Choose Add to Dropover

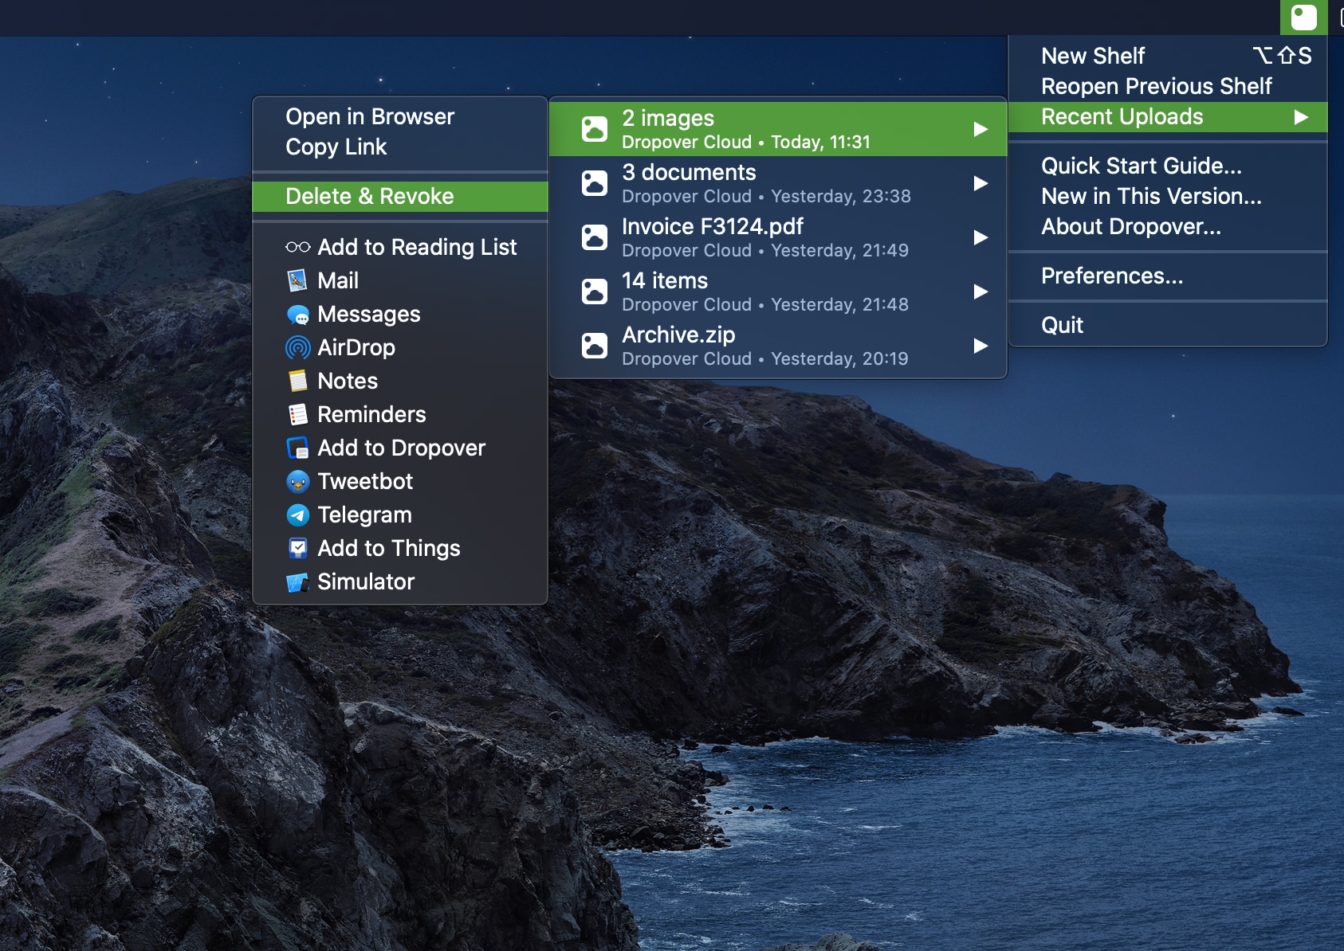tap(400, 448)
